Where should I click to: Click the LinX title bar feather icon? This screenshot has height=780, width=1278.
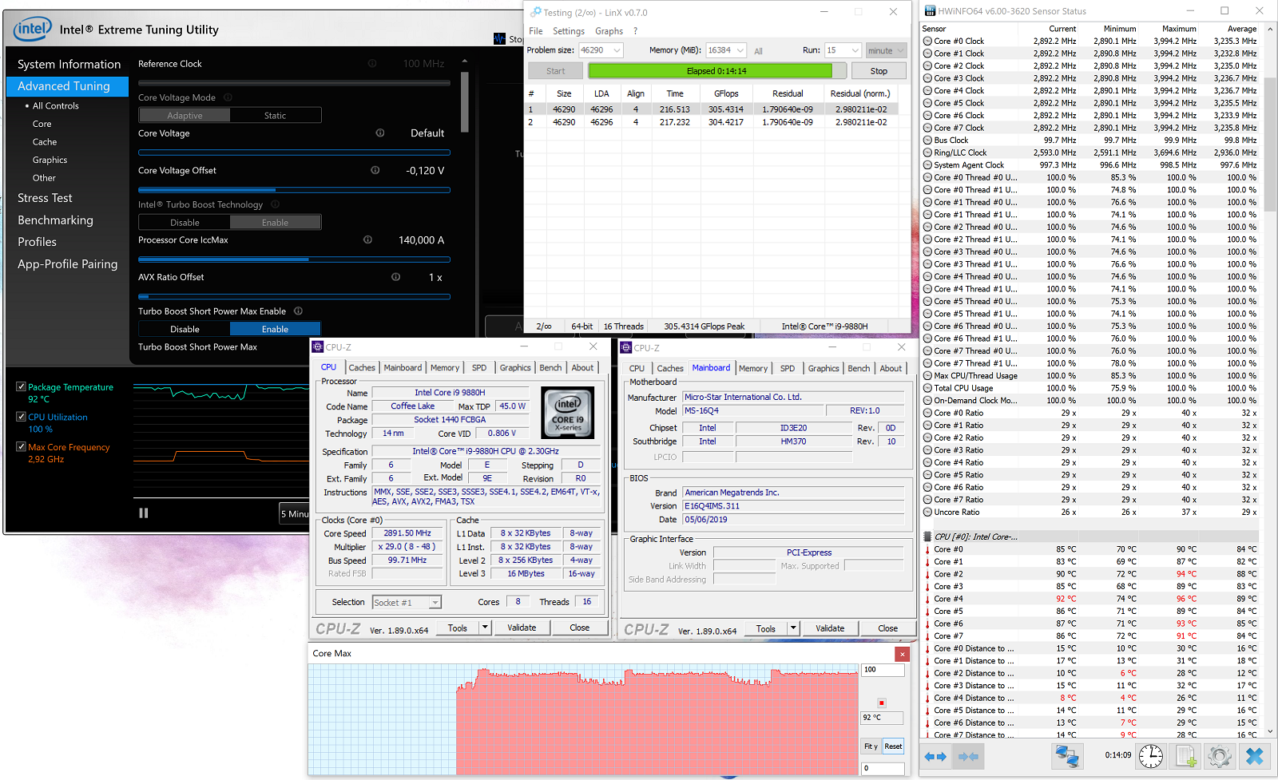[x=535, y=12]
